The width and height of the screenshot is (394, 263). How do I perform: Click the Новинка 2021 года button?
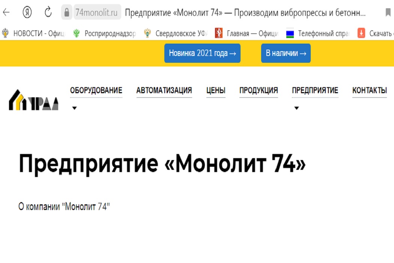point(202,53)
